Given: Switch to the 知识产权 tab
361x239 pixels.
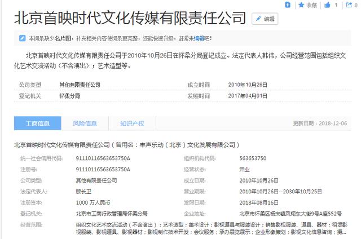Looking at the screenshot, I should 132,123.
